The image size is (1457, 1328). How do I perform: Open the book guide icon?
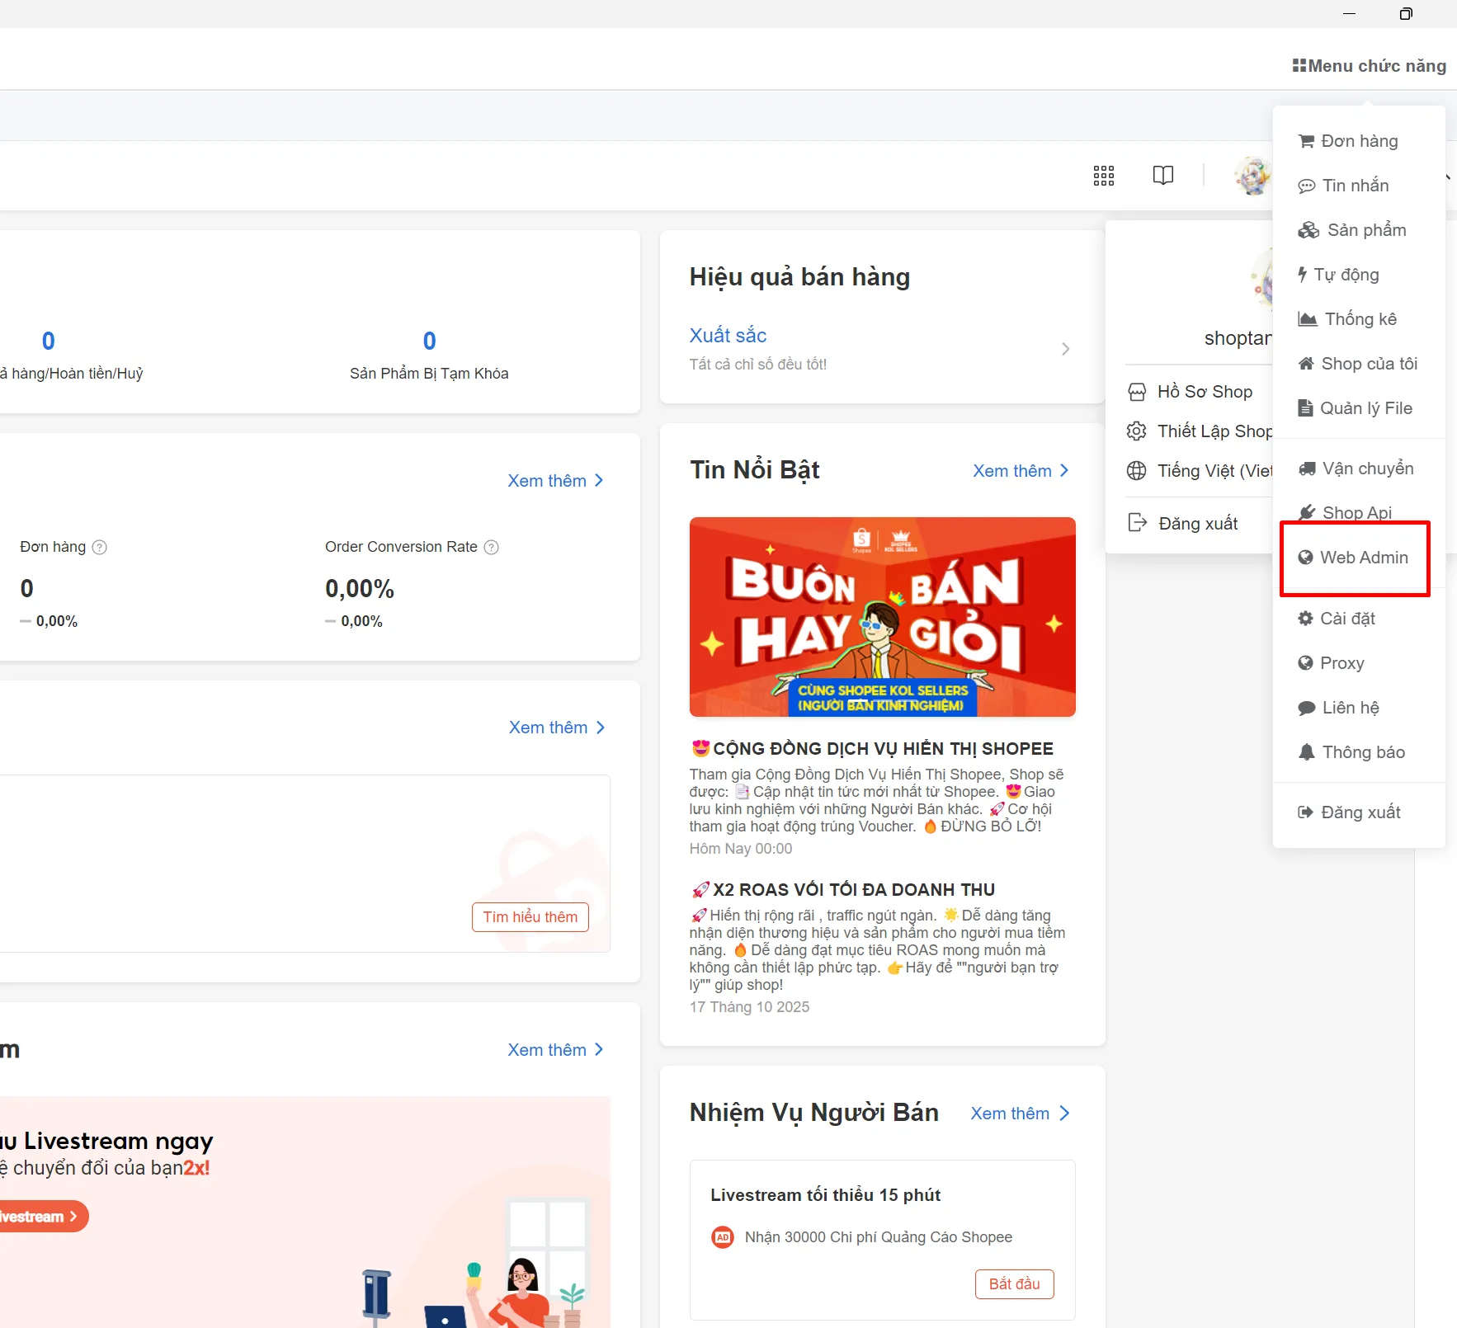point(1163,175)
